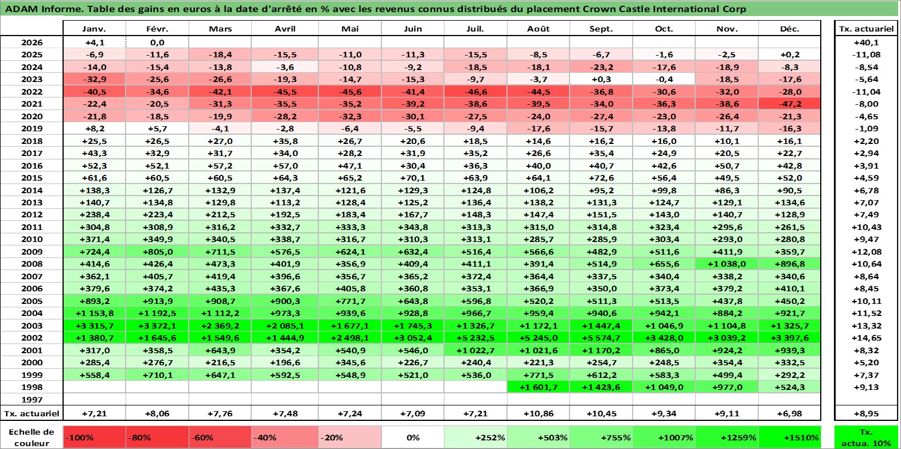
Task: Click the +5 574,7 cell in 2002 Sept.
Action: (601, 338)
